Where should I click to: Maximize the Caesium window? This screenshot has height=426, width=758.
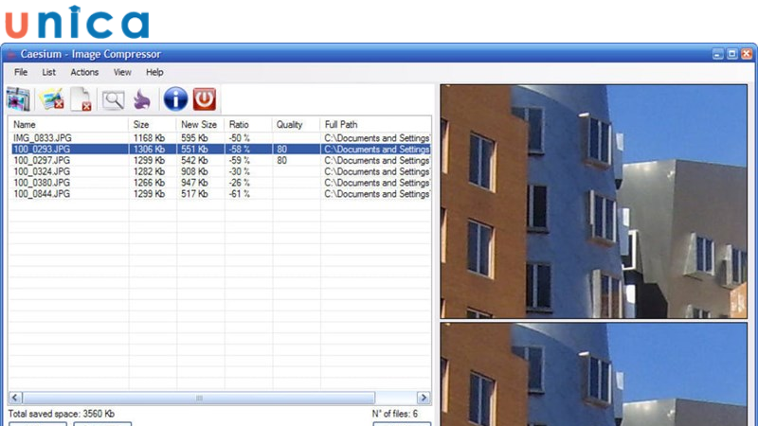click(731, 54)
